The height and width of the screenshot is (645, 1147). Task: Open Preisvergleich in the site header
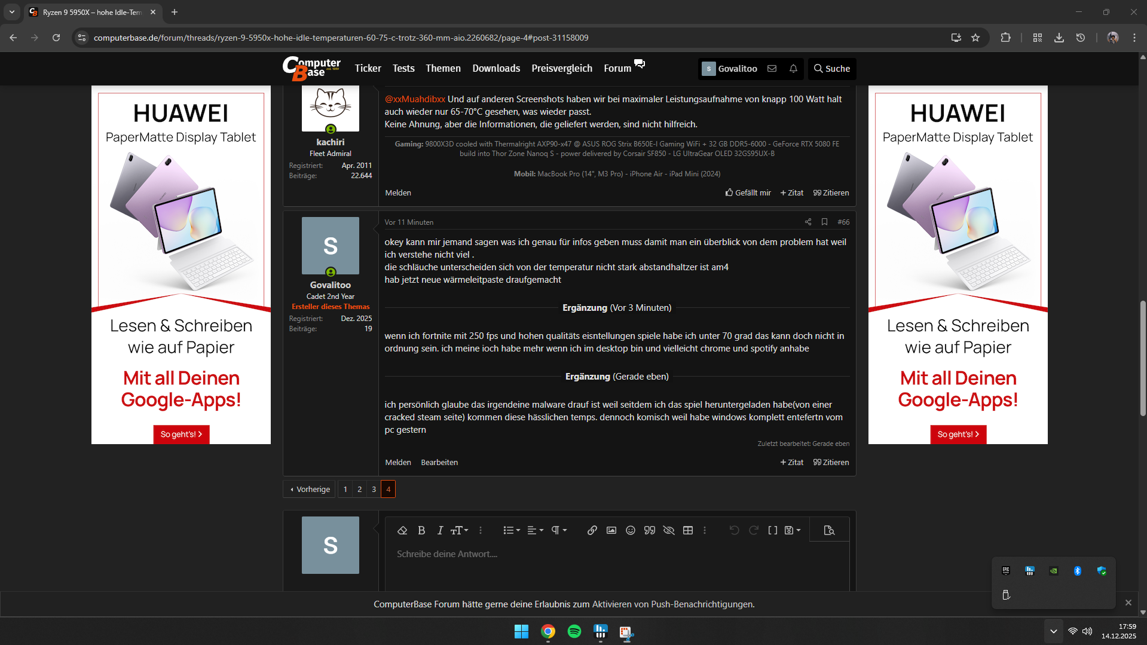click(x=562, y=68)
